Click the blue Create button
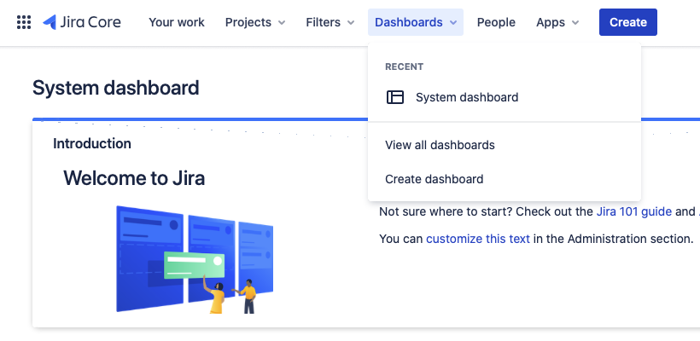 [x=628, y=22]
